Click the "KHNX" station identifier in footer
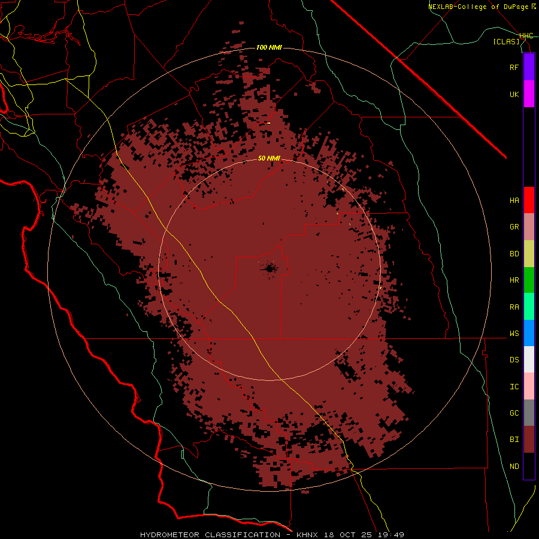 (307, 535)
